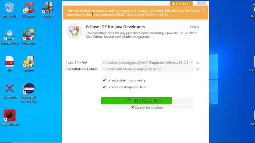Click the Installation Folder label

pyautogui.click(x=82, y=69)
